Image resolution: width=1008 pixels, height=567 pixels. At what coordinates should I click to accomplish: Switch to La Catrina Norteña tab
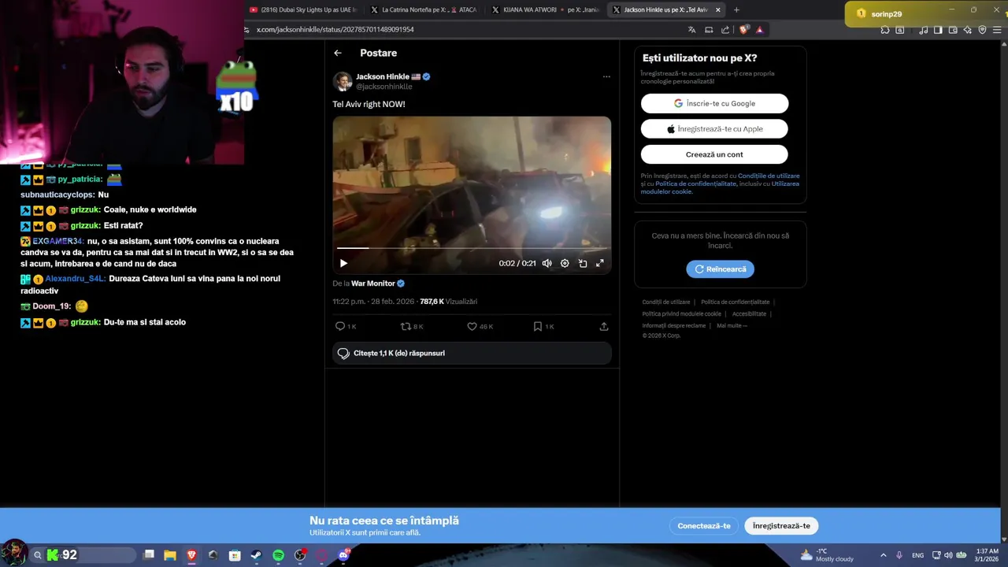tap(424, 9)
